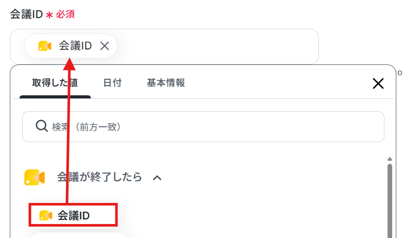This screenshot has width=403, height=238.
Task: Close the value picker panel with X
Action: click(378, 83)
